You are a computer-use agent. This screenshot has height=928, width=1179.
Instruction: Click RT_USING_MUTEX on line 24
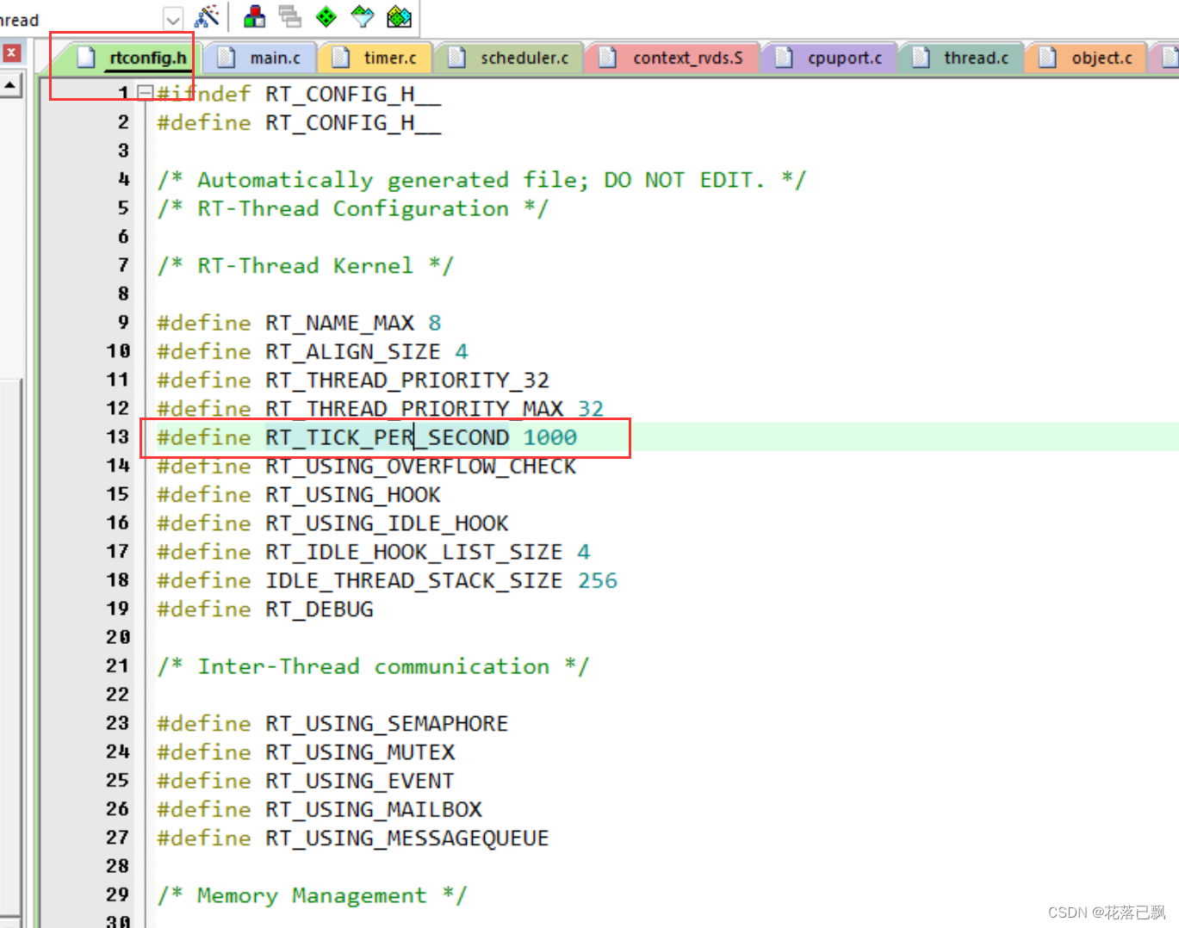(359, 752)
